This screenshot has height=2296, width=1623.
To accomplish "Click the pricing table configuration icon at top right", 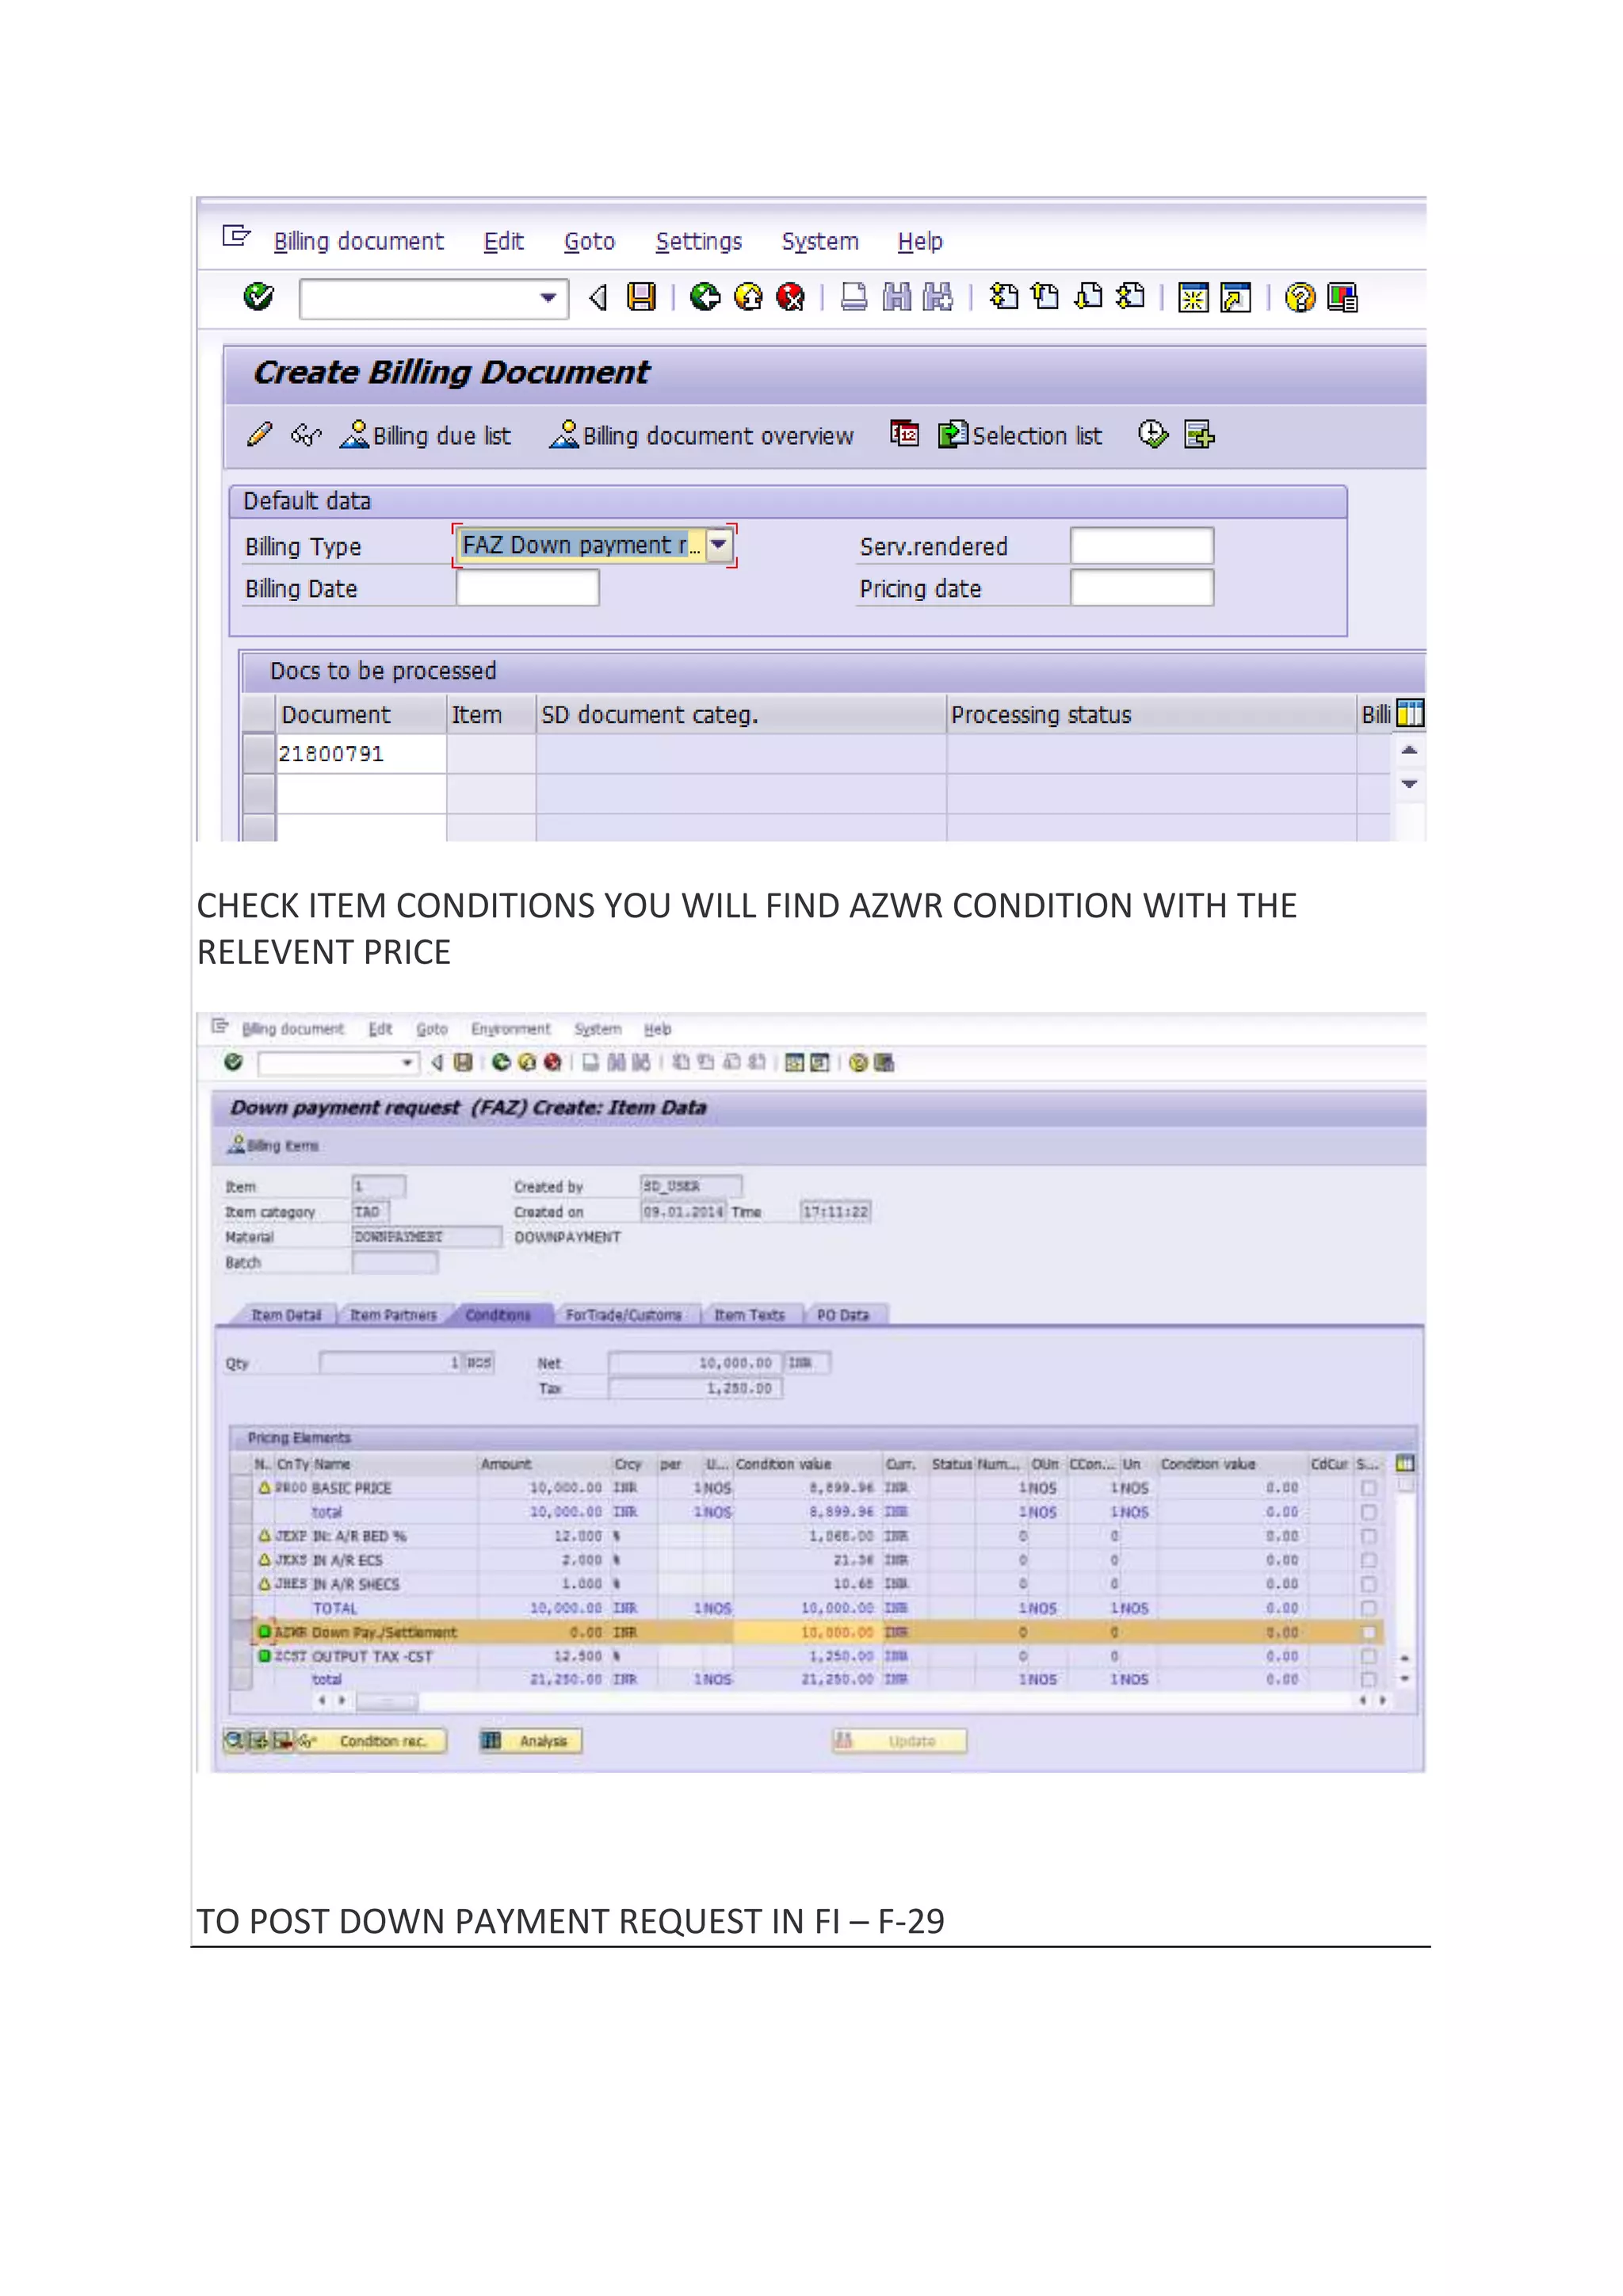I will point(1405,1464).
